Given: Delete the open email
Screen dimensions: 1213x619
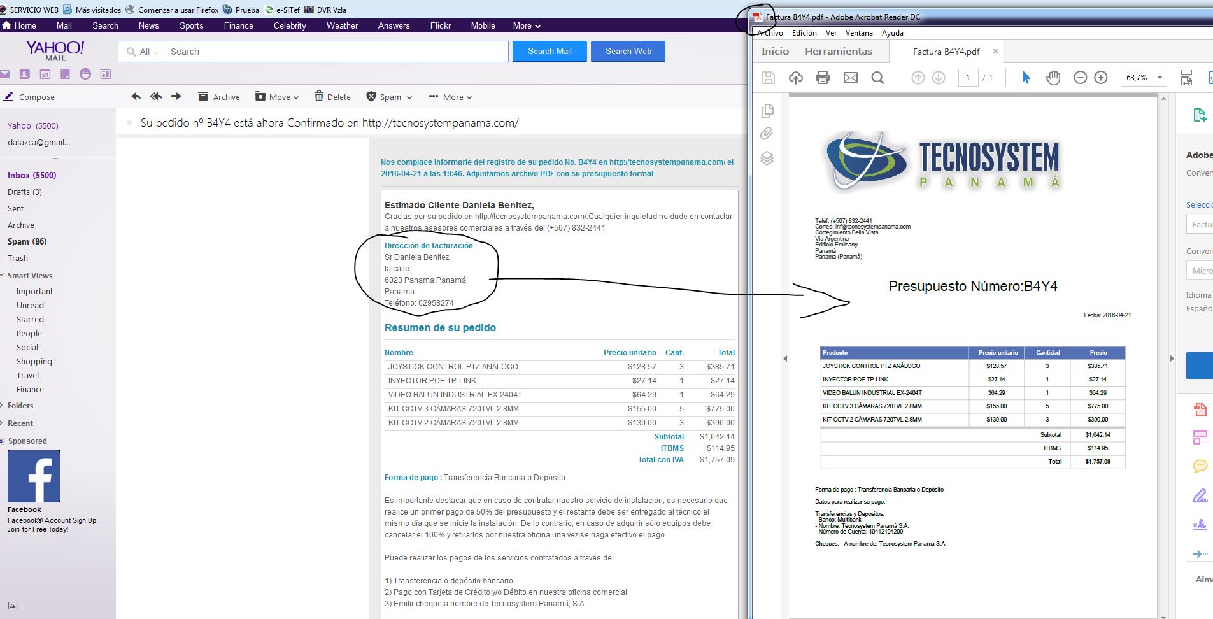Looking at the screenshot, I should point(332,97).
